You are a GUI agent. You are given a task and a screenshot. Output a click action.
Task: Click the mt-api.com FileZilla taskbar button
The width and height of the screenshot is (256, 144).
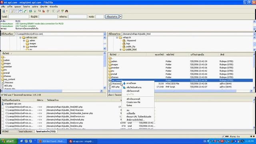coord(82,141)
